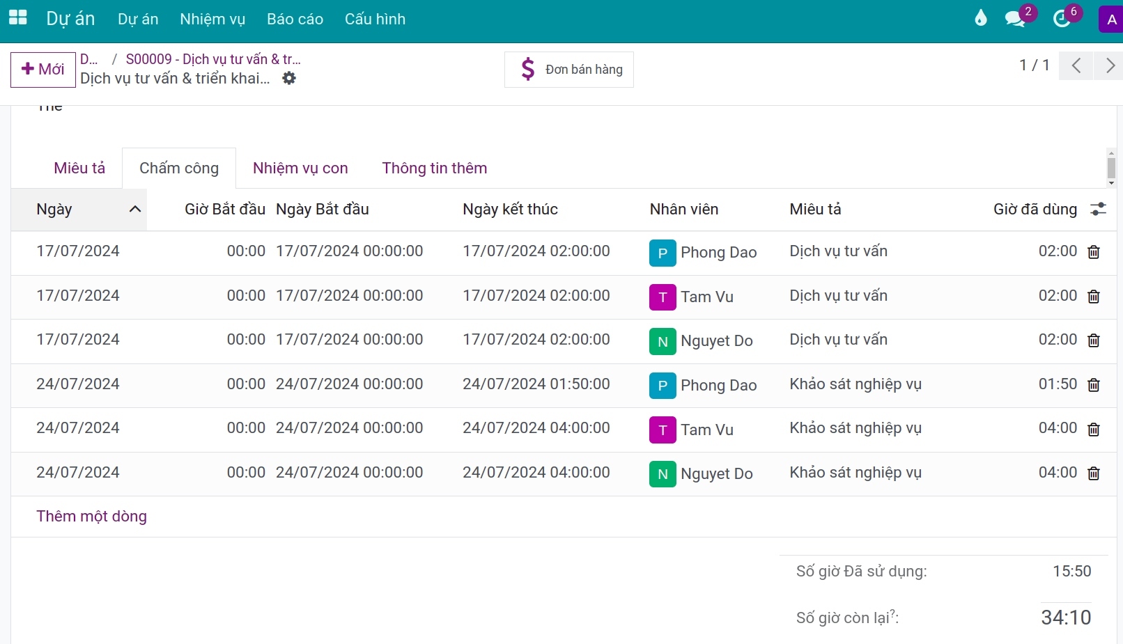Click the notebook vertical scrollbar
The width and height of the screenshot is (1123, 644).
pyautogui.click(x=1111, y=168)
